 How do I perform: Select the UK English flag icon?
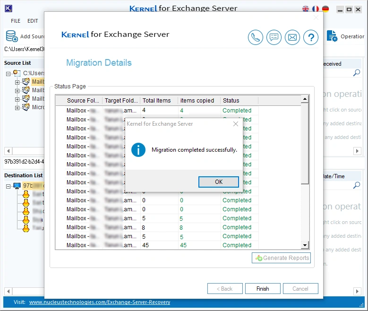306,9
